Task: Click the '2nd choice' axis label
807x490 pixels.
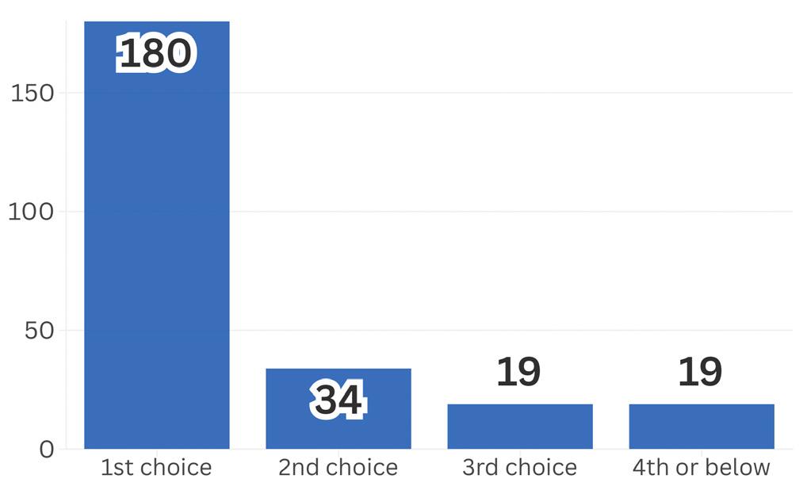Action: pos(338,467)
